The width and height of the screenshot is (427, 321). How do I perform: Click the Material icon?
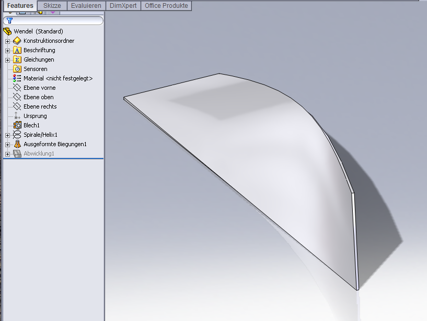pyautogui.click(x=17, y=78)
